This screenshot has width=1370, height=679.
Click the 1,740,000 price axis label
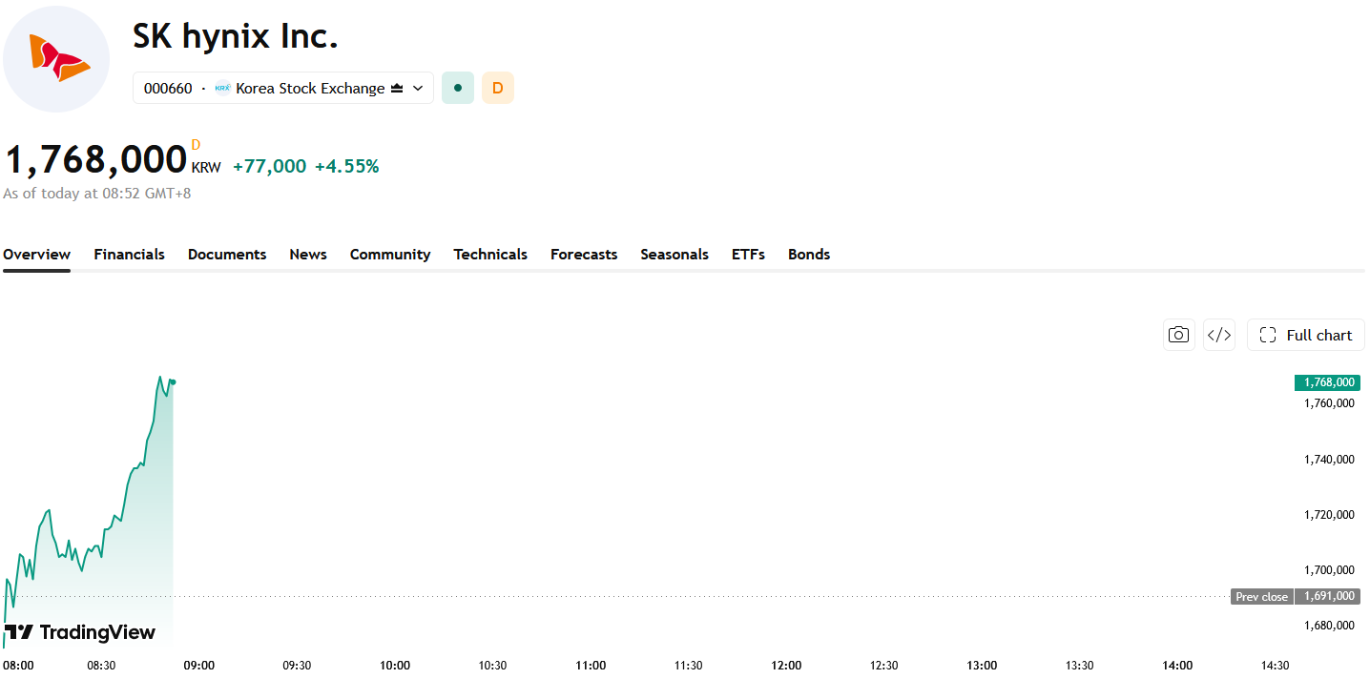(x=1329, y=460)
